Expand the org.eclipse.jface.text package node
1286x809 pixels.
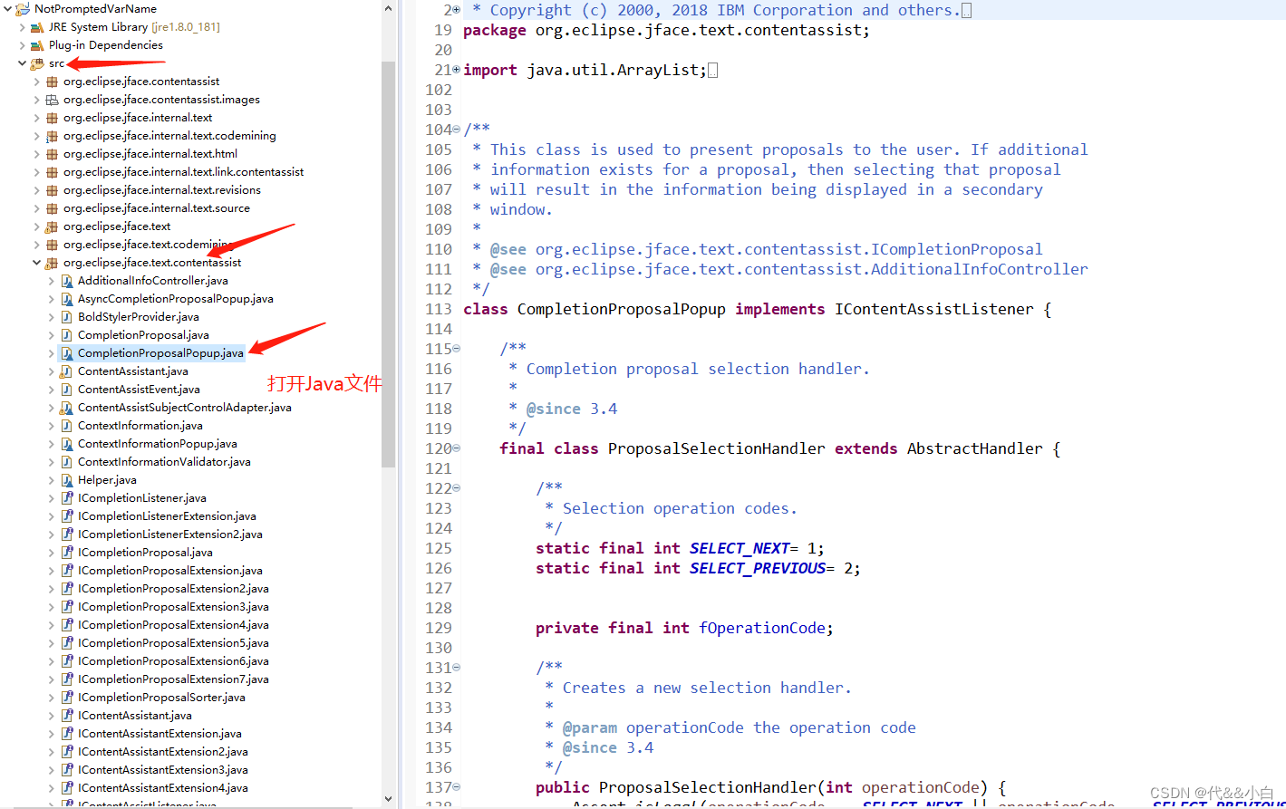coord(36,226)
